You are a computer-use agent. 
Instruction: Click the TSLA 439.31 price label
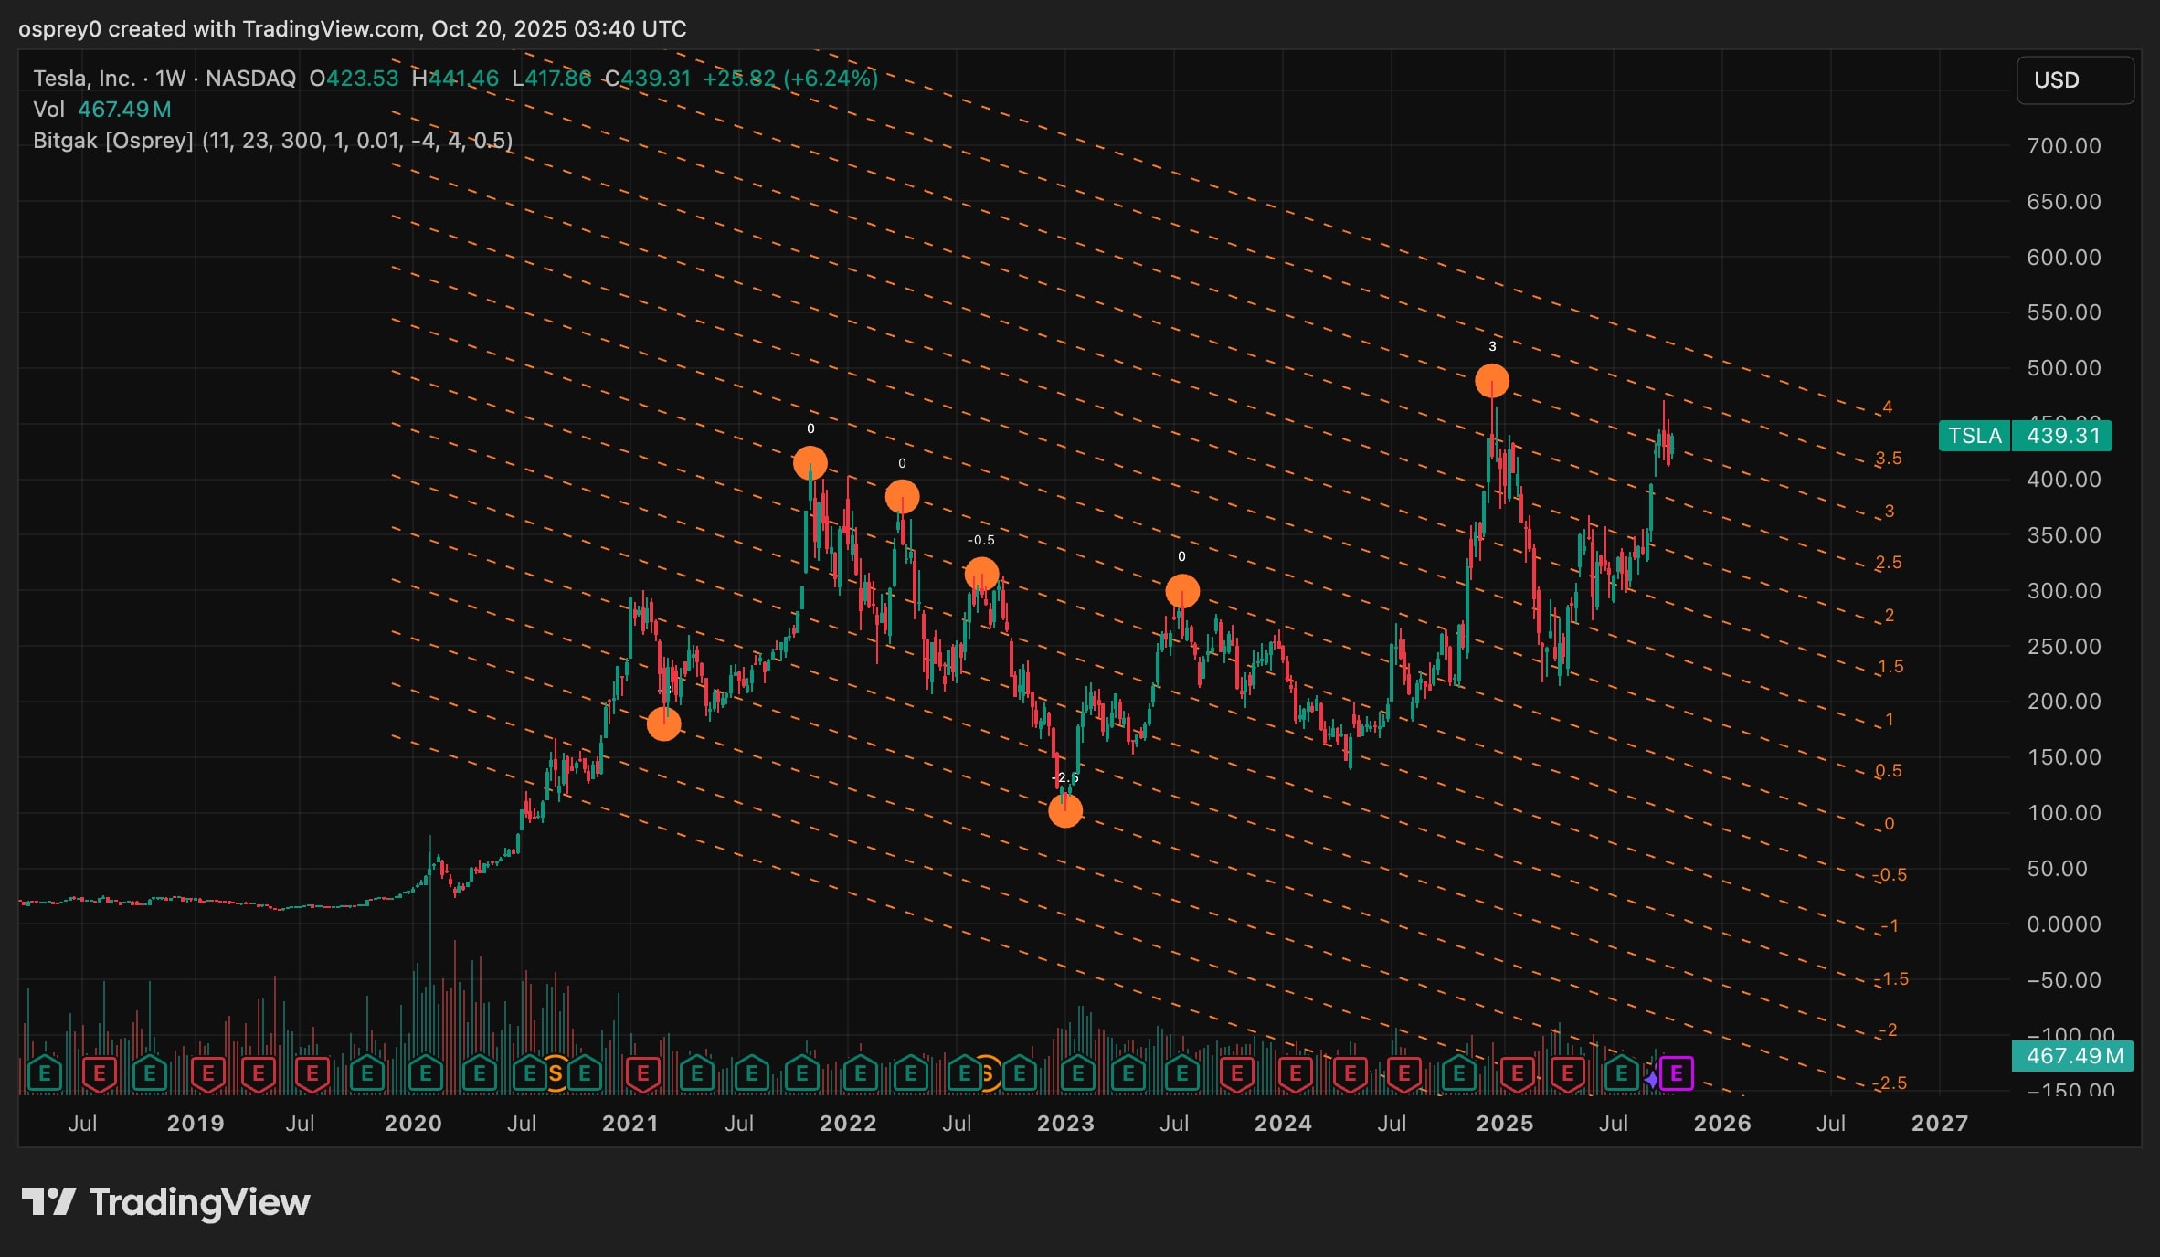(2026, 436)
